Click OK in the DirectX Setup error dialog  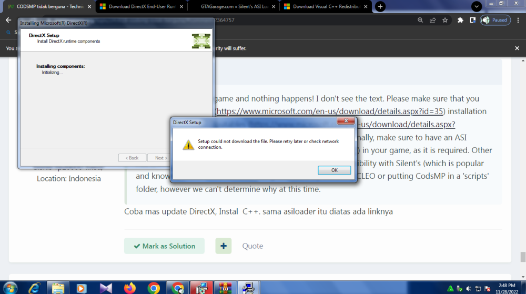tap(334, 170)
